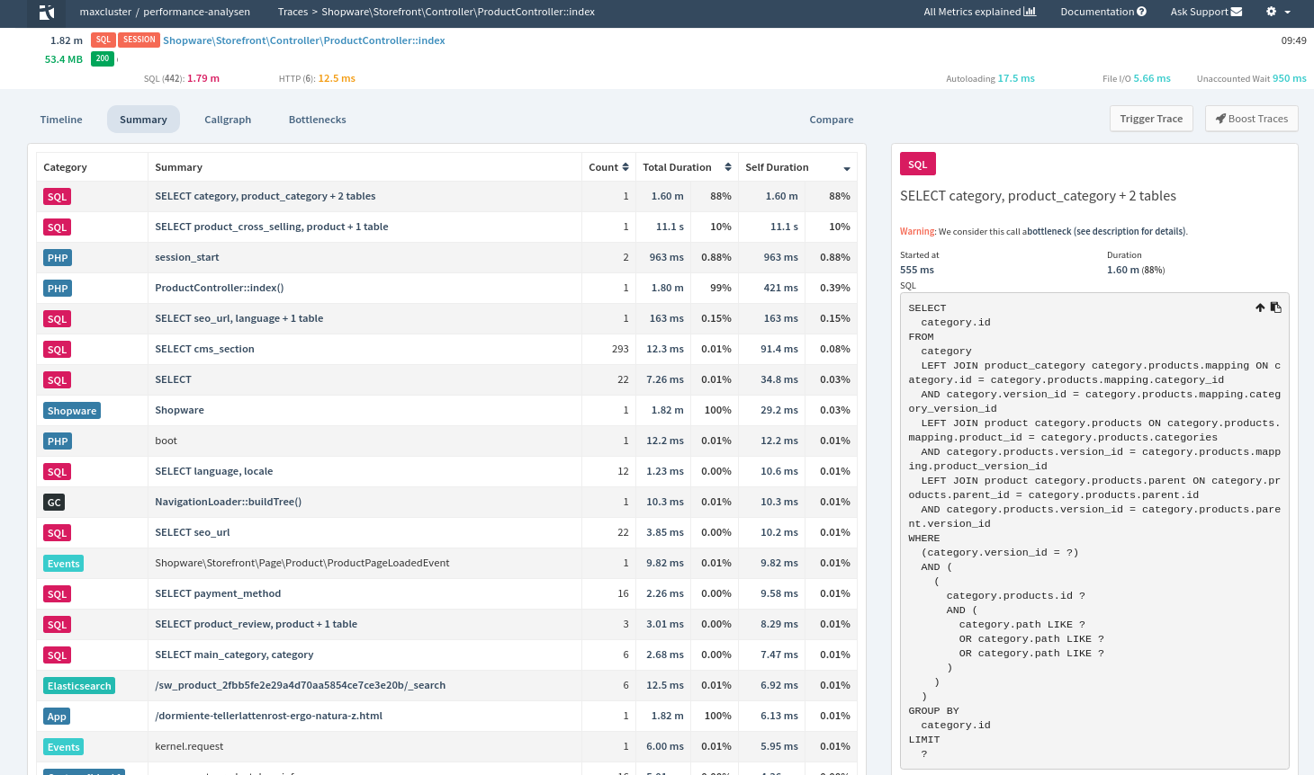Switch to the Callgraph tab
Screen dimensions: 1314x775
[228, 119]
